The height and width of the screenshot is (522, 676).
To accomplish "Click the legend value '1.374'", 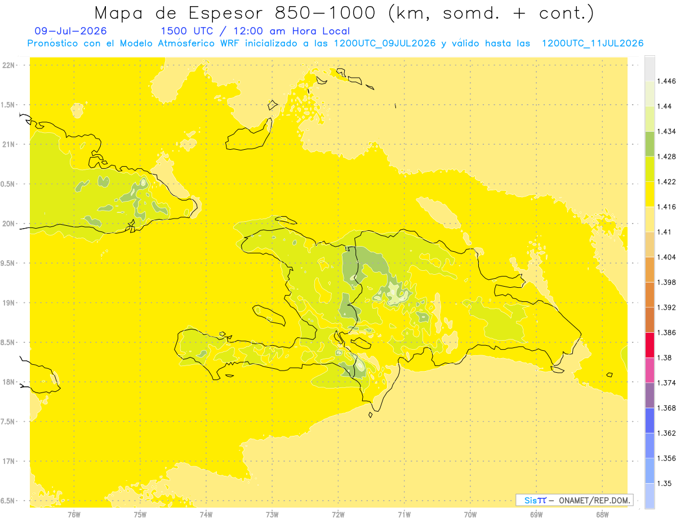I will point(666,383).
